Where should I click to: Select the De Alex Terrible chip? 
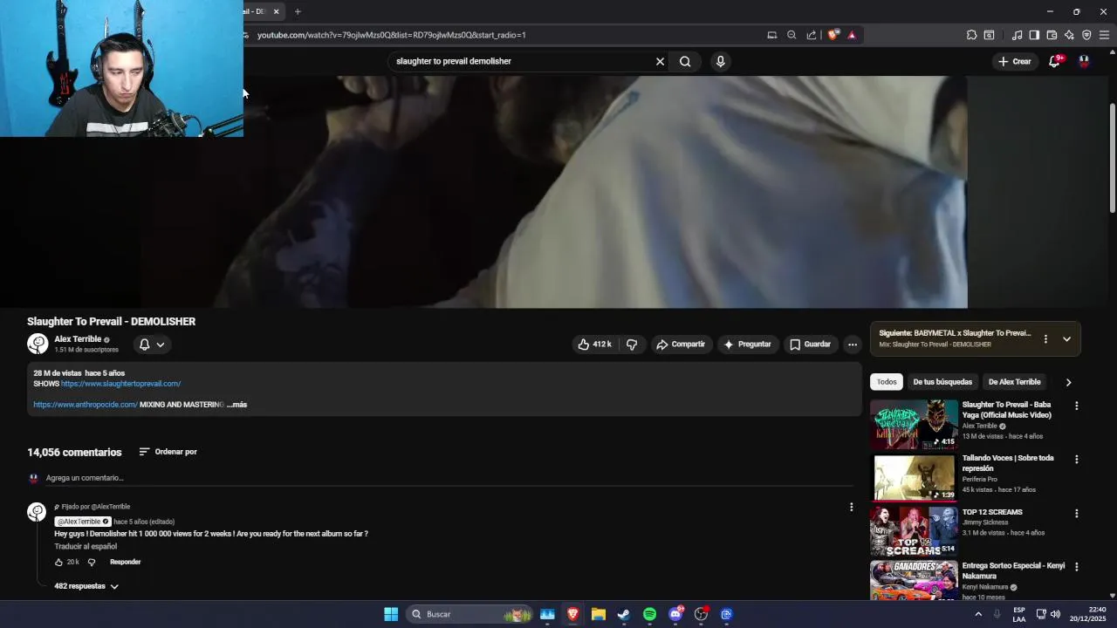[x=1014, y=382]
